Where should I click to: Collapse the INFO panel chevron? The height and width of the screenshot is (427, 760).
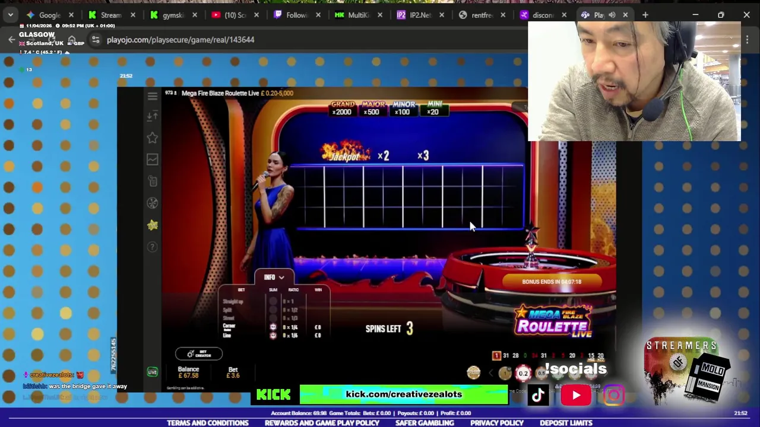tap(281, 278)
